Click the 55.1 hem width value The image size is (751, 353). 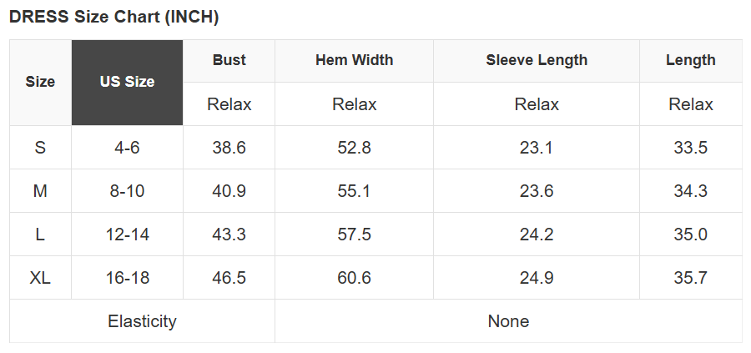[x=354, y=191]
